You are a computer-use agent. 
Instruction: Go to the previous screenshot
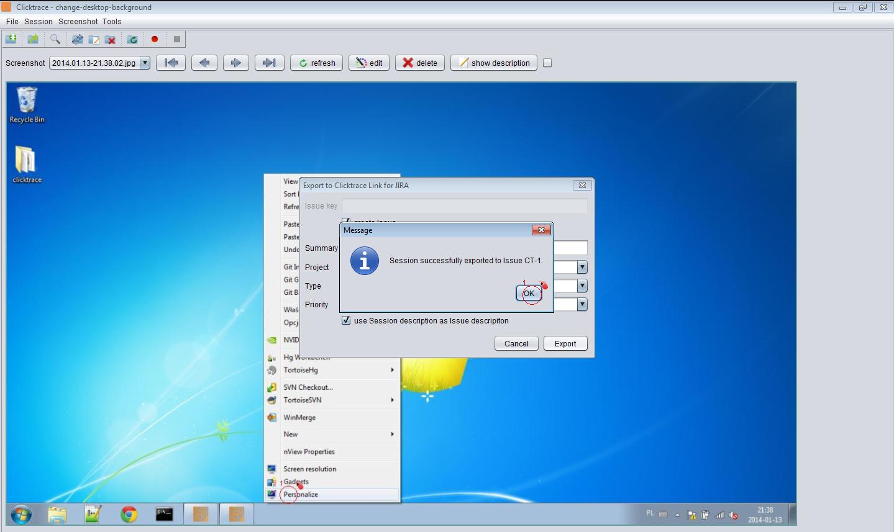pos(204,63)
